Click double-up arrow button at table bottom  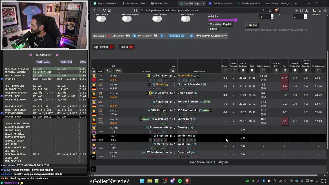coord(93,157)
